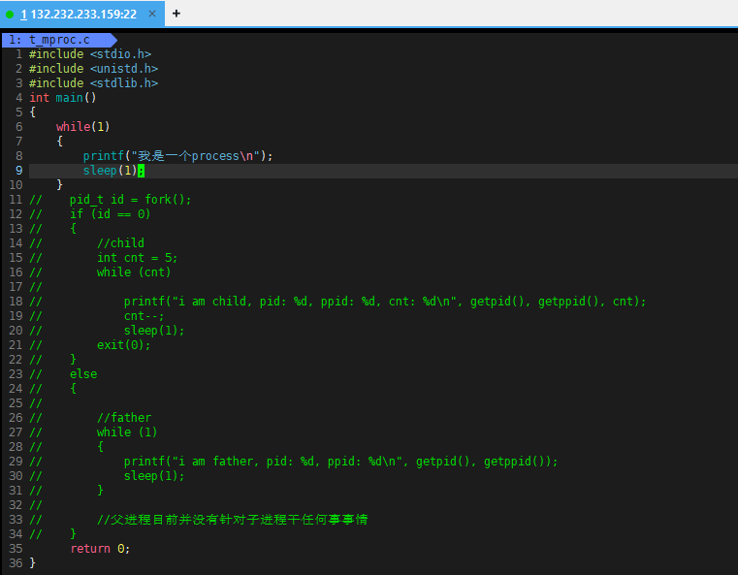Place cursor on int main() line
The image size is (738, 575).
63,98
